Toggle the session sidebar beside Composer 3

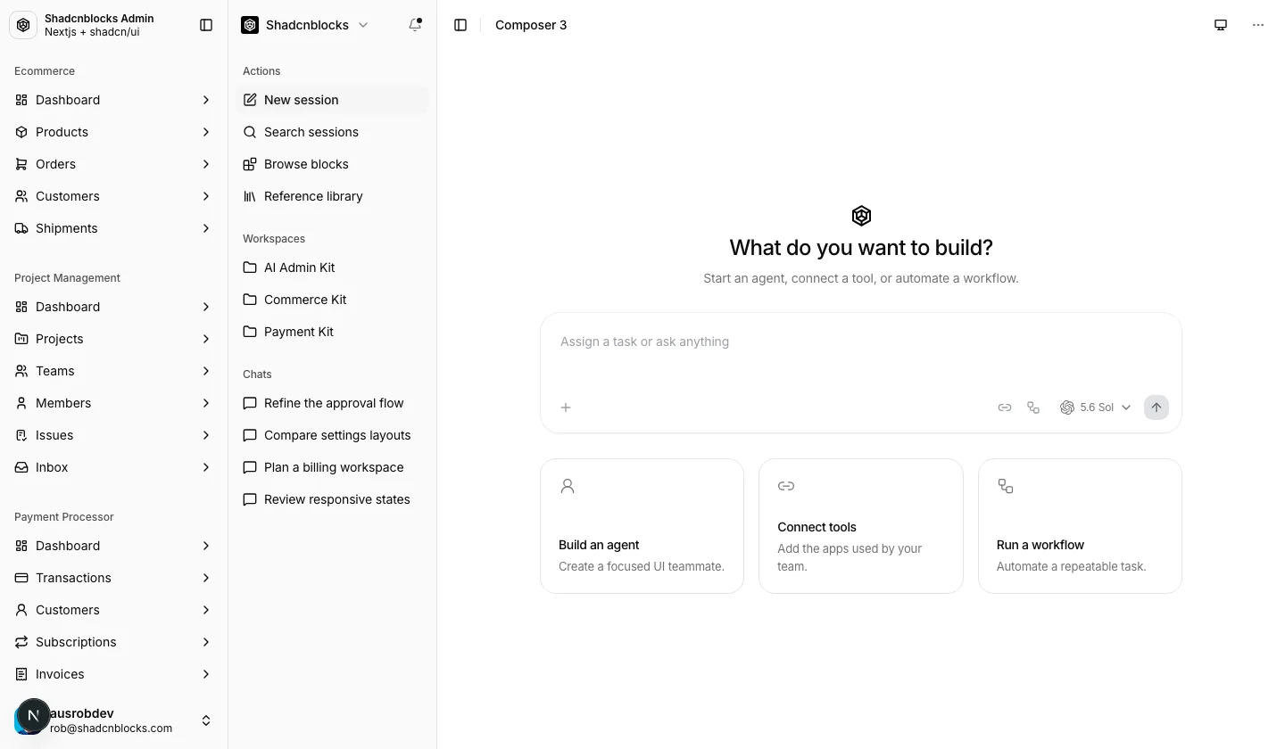coord(460,25)
